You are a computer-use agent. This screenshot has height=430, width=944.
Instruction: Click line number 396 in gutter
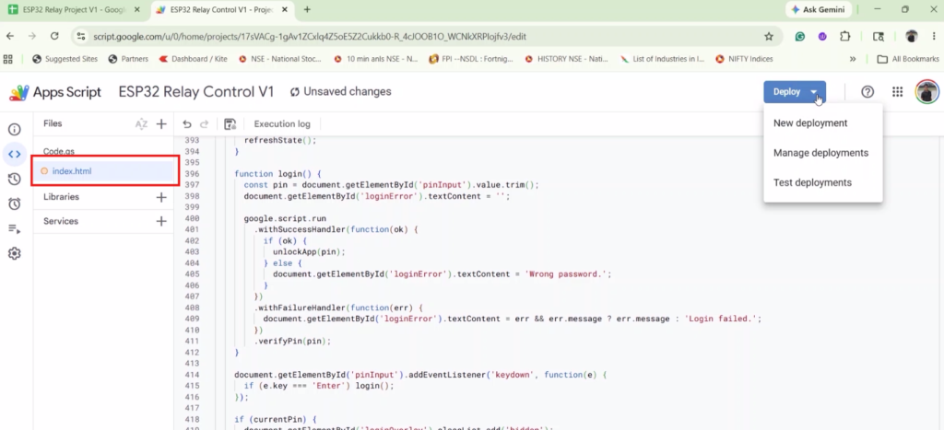pyautogui.click(x=192, y=174)
